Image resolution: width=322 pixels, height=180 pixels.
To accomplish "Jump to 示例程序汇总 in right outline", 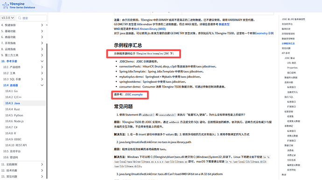I will pos(288,43).
